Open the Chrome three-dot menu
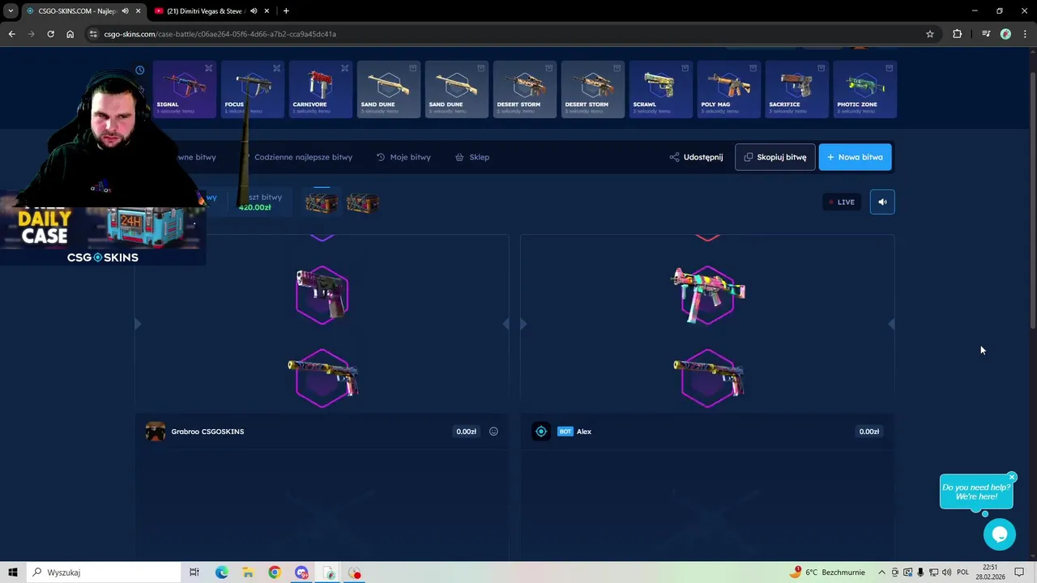Viewport: 1037px width, 583px height. pos(1024,34)
